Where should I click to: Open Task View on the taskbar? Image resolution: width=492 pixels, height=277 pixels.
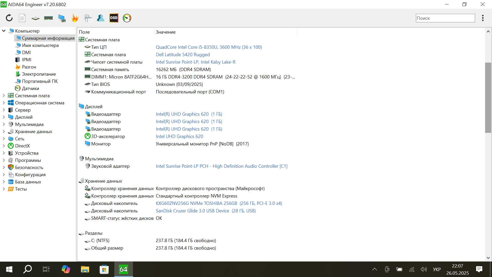point(46,269)
